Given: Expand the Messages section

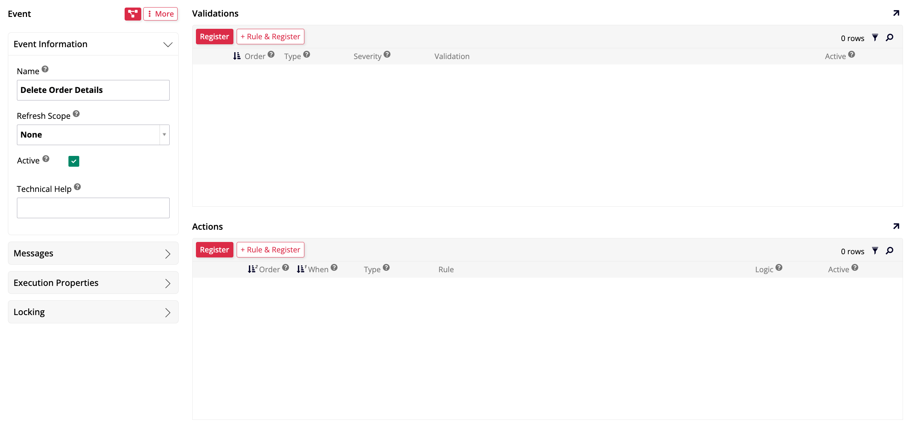Looking at the screenshot, I should tap(93, 253).
